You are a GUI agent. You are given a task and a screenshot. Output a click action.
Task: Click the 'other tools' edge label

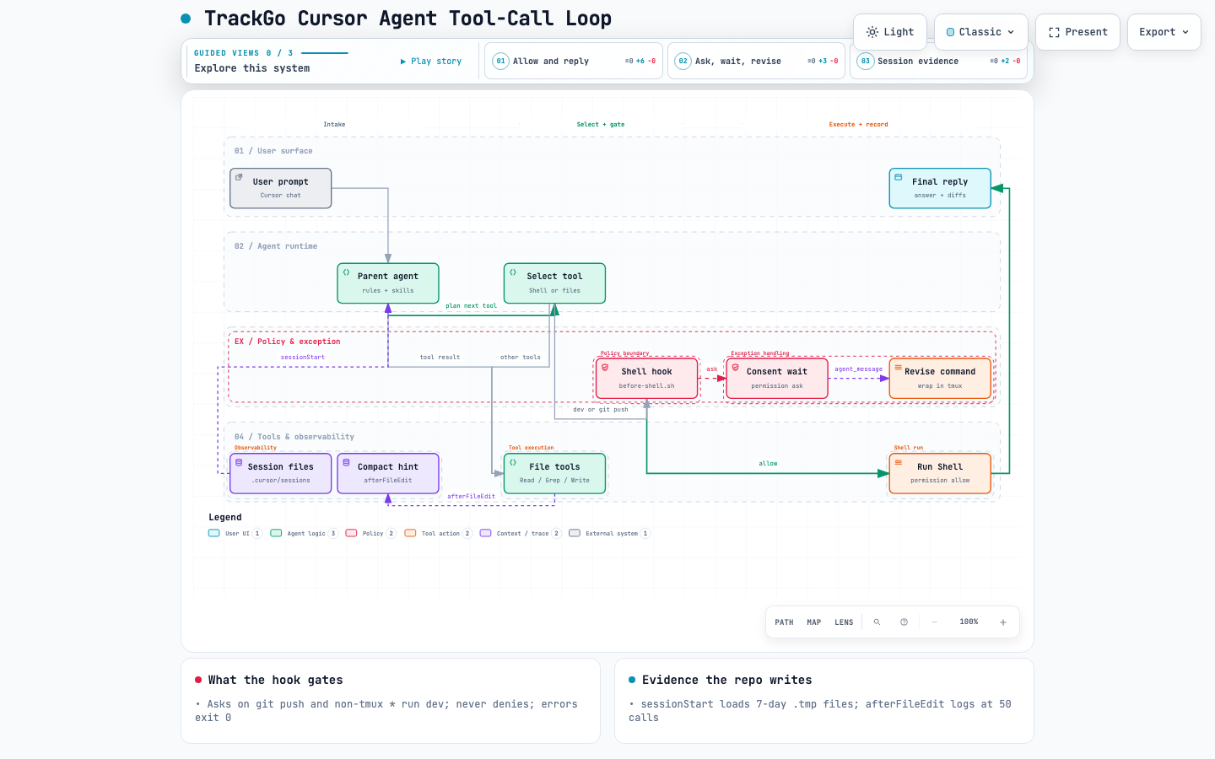pyautogui.click(x=521, y=358)
